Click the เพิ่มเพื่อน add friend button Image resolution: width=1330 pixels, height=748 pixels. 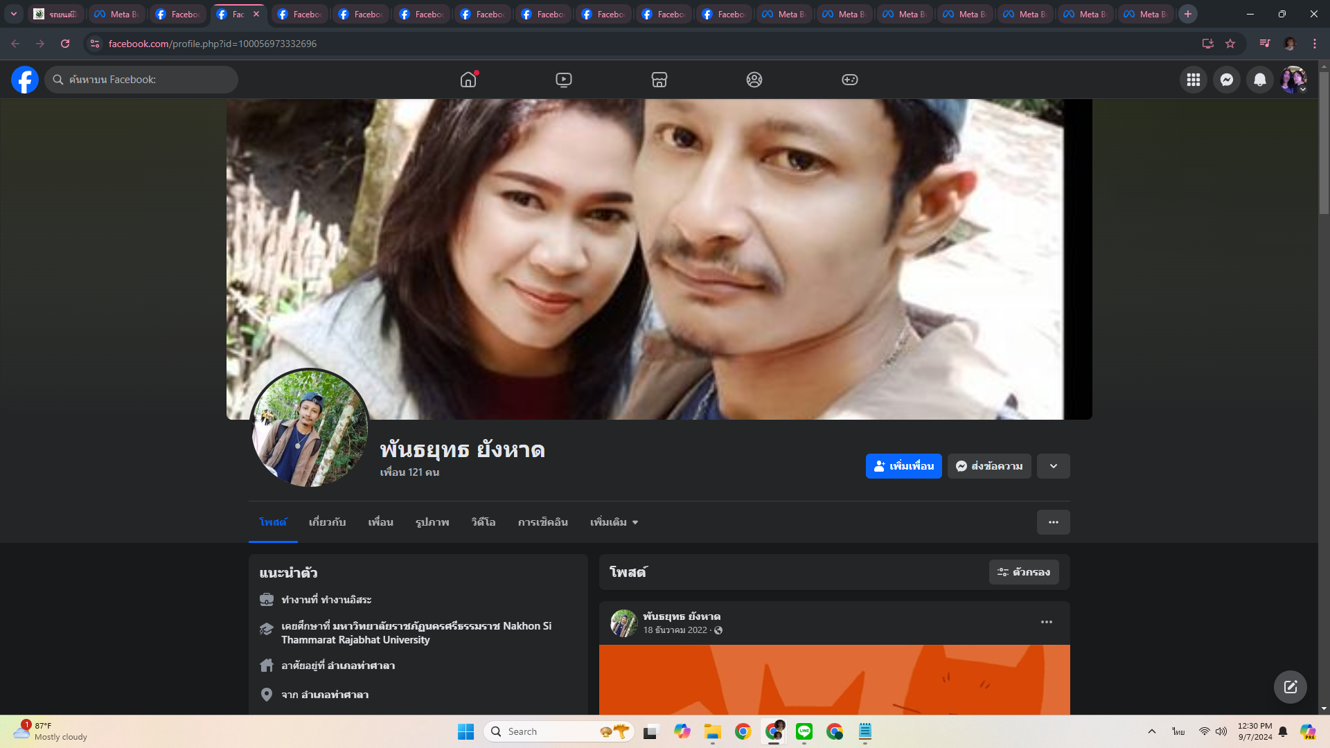pyautogui.click(x=903, y=466)
